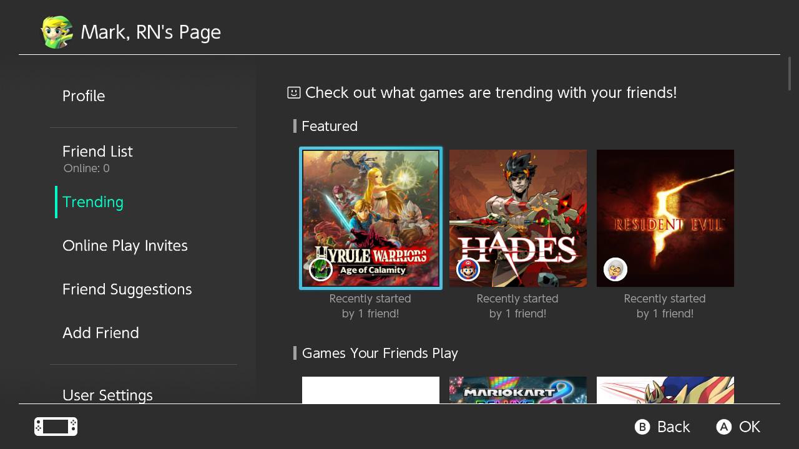
Task: Click the B button icon
Action: 642,427
